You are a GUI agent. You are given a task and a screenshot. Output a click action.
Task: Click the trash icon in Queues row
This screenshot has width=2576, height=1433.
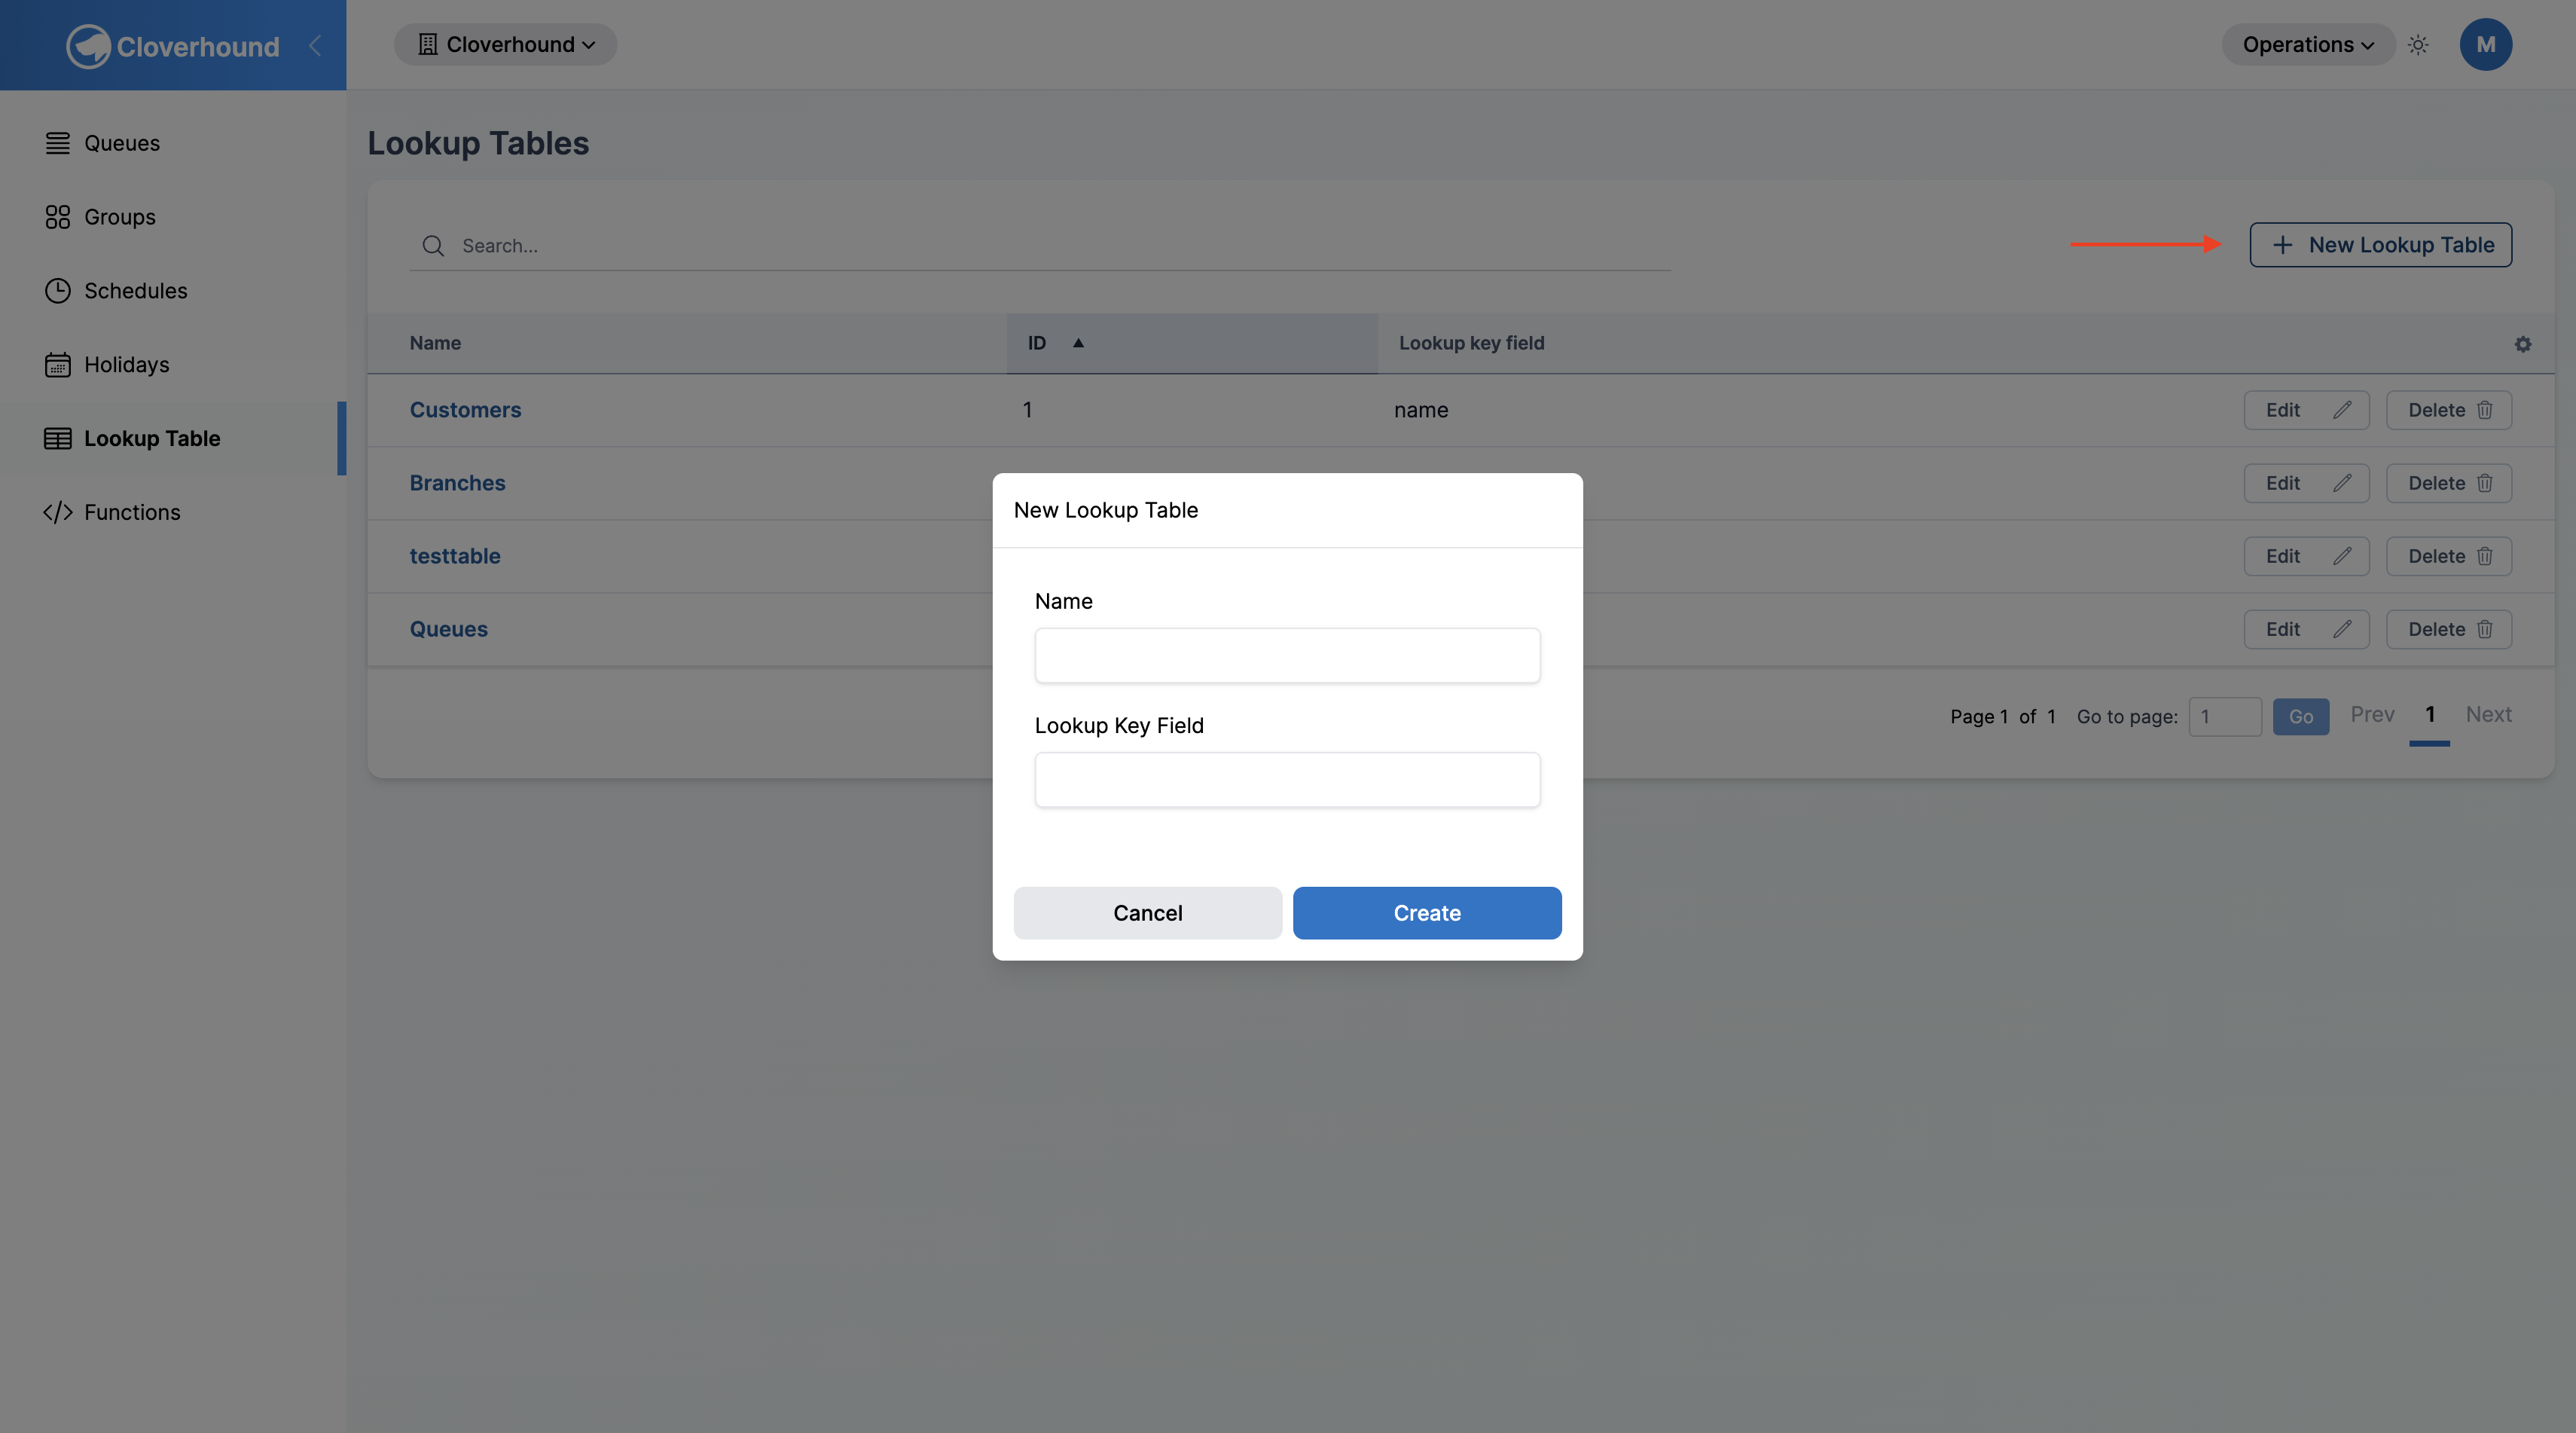(2485, 629)
